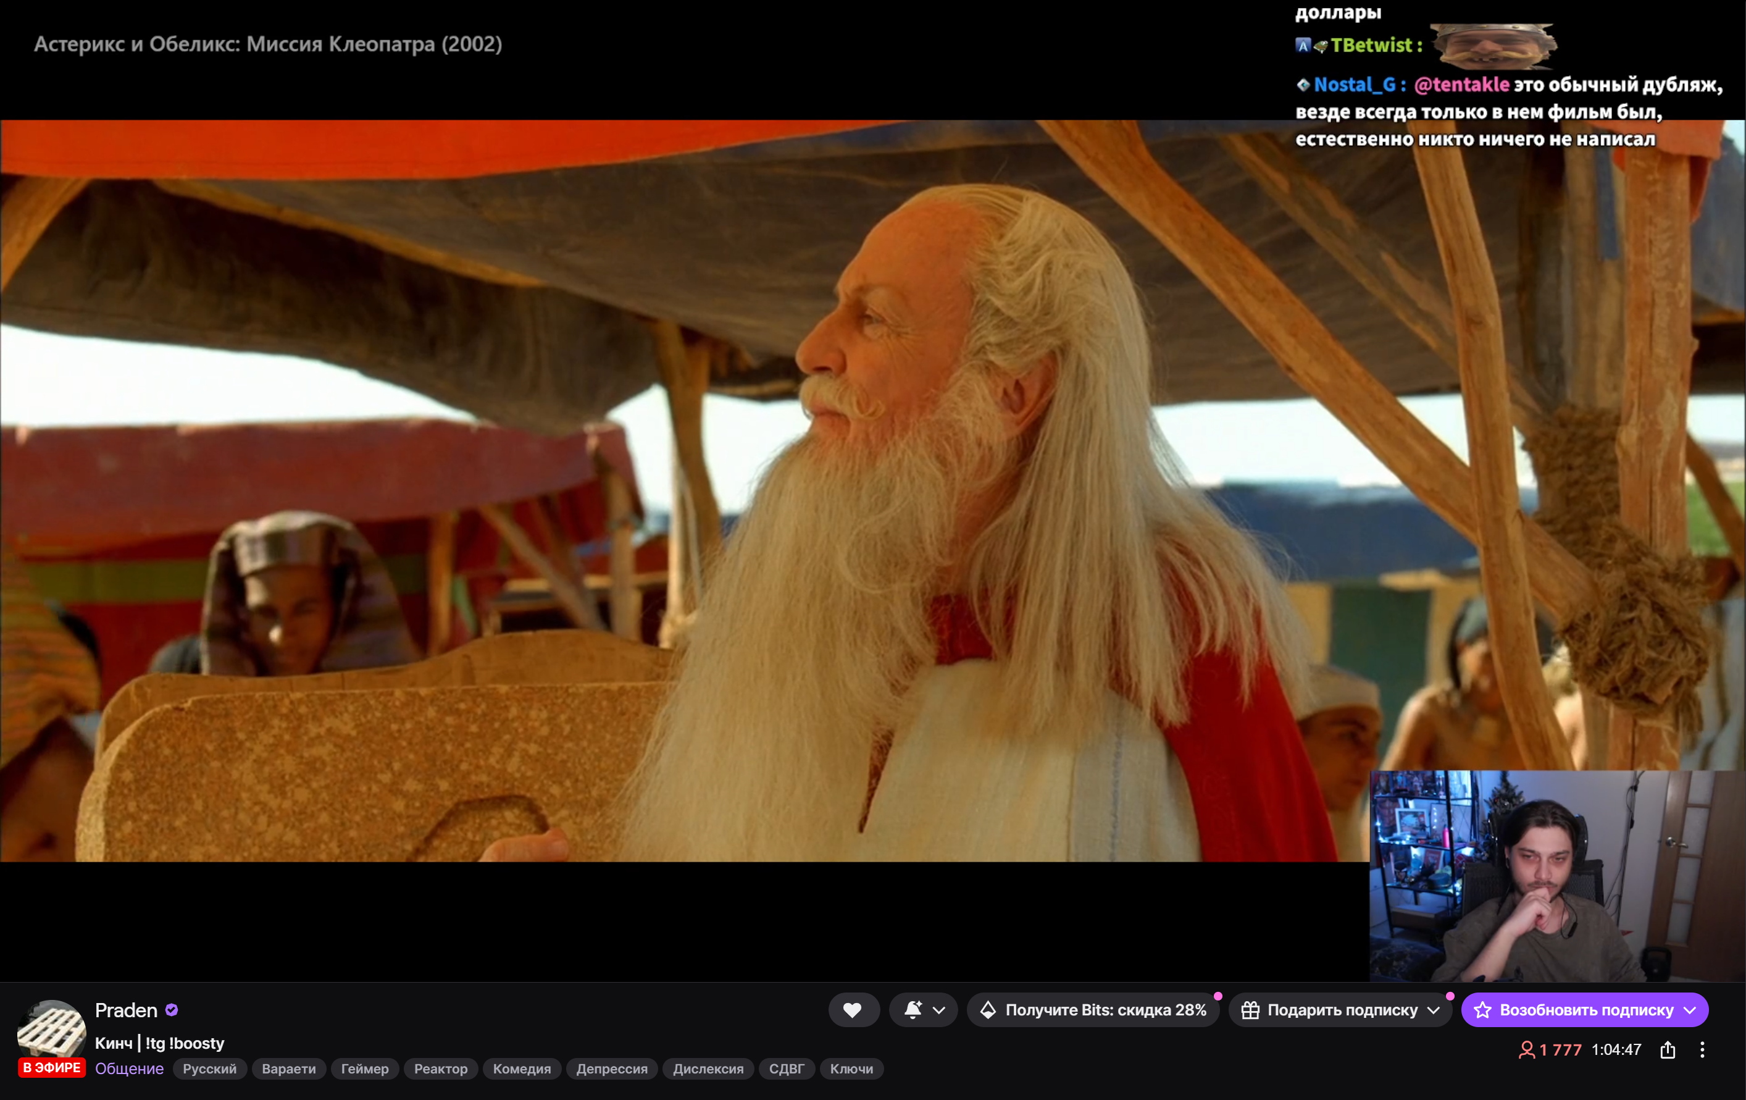Click the viewer count person icon
The height and width of the screenshot is (1100, 1746).
pos(1526,1050)
